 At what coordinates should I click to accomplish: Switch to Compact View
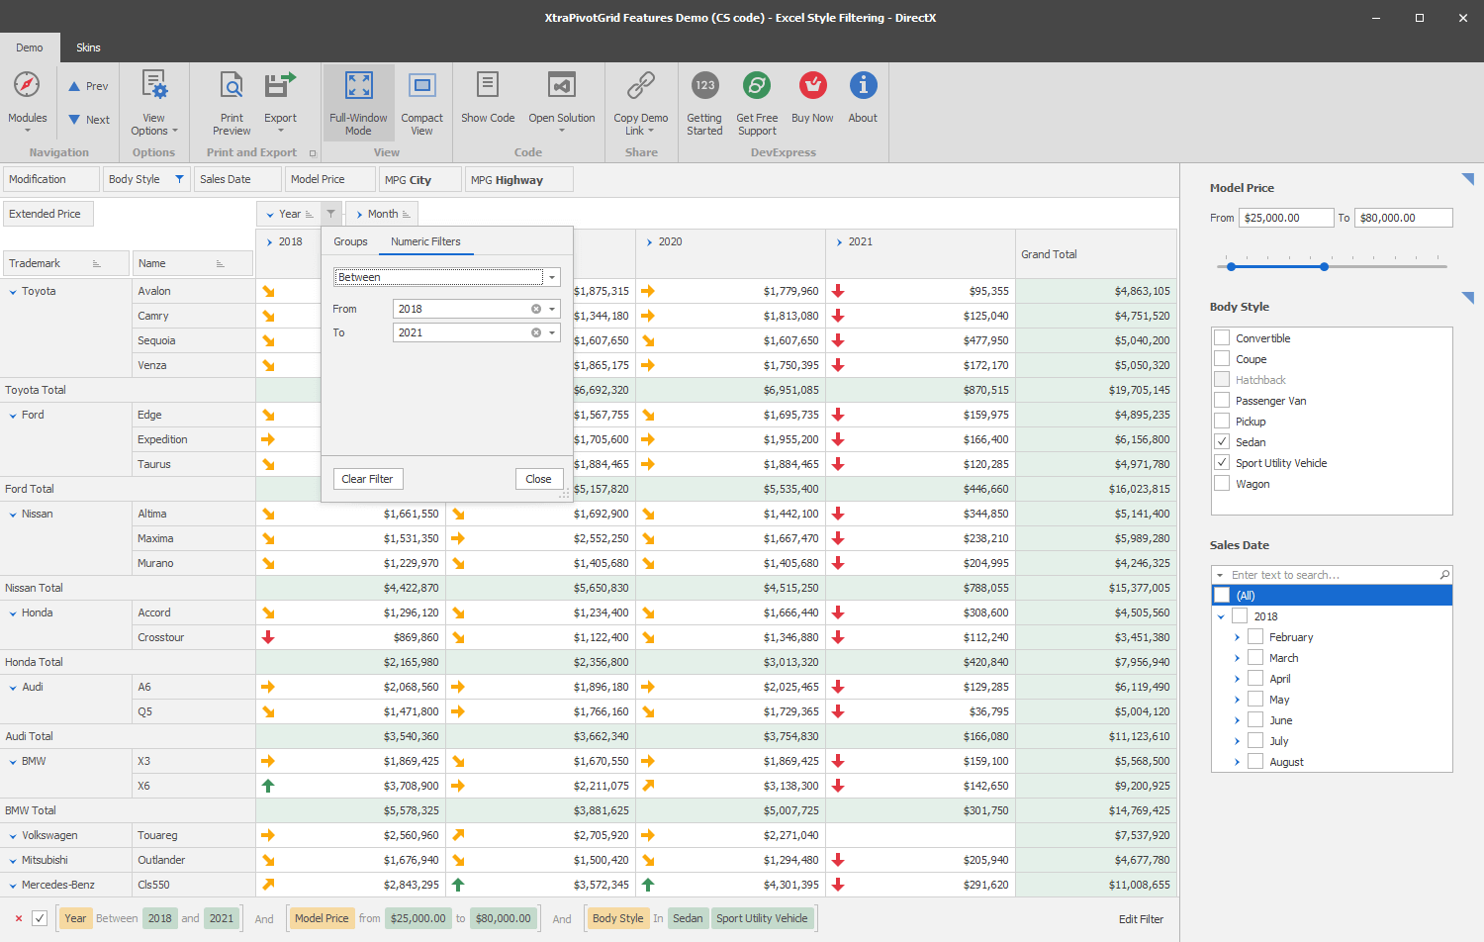click(421, 86)
